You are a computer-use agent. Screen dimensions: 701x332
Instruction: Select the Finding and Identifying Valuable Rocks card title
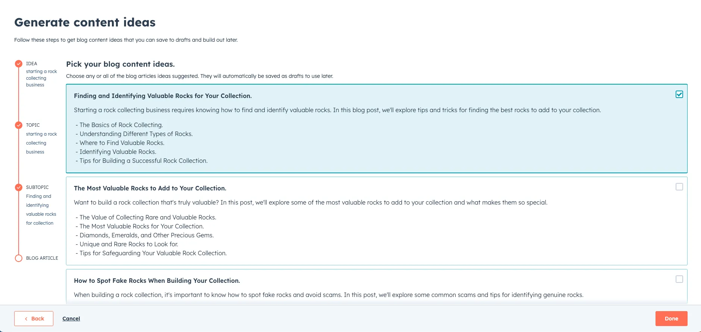click(x=163, y=96)
